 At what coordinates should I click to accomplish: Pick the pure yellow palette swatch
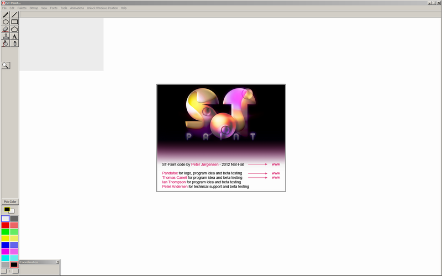click(x=6, y=238)
